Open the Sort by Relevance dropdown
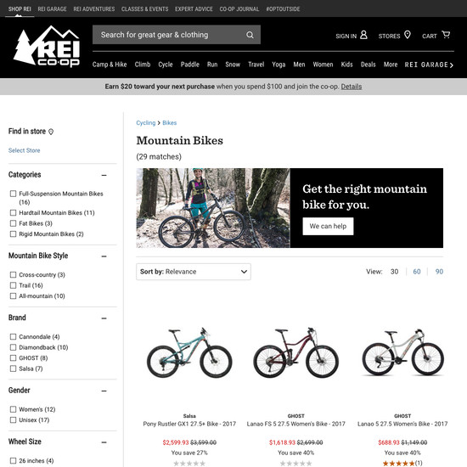This screenshot has height=467, width=467. [194, 272]
